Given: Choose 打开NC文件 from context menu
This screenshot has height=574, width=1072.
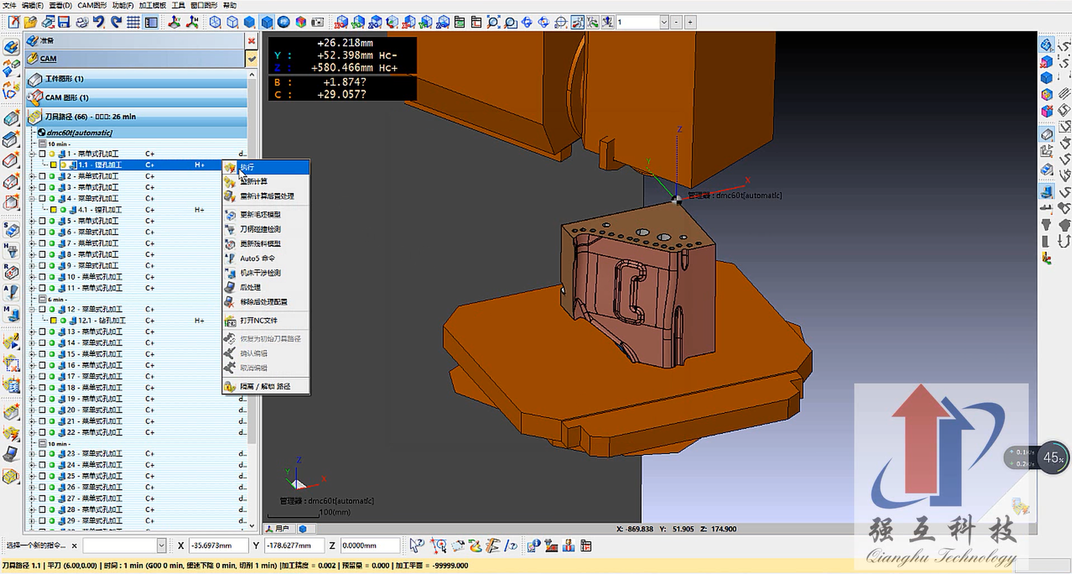Looking at the screenshot, I should [266, 321].
